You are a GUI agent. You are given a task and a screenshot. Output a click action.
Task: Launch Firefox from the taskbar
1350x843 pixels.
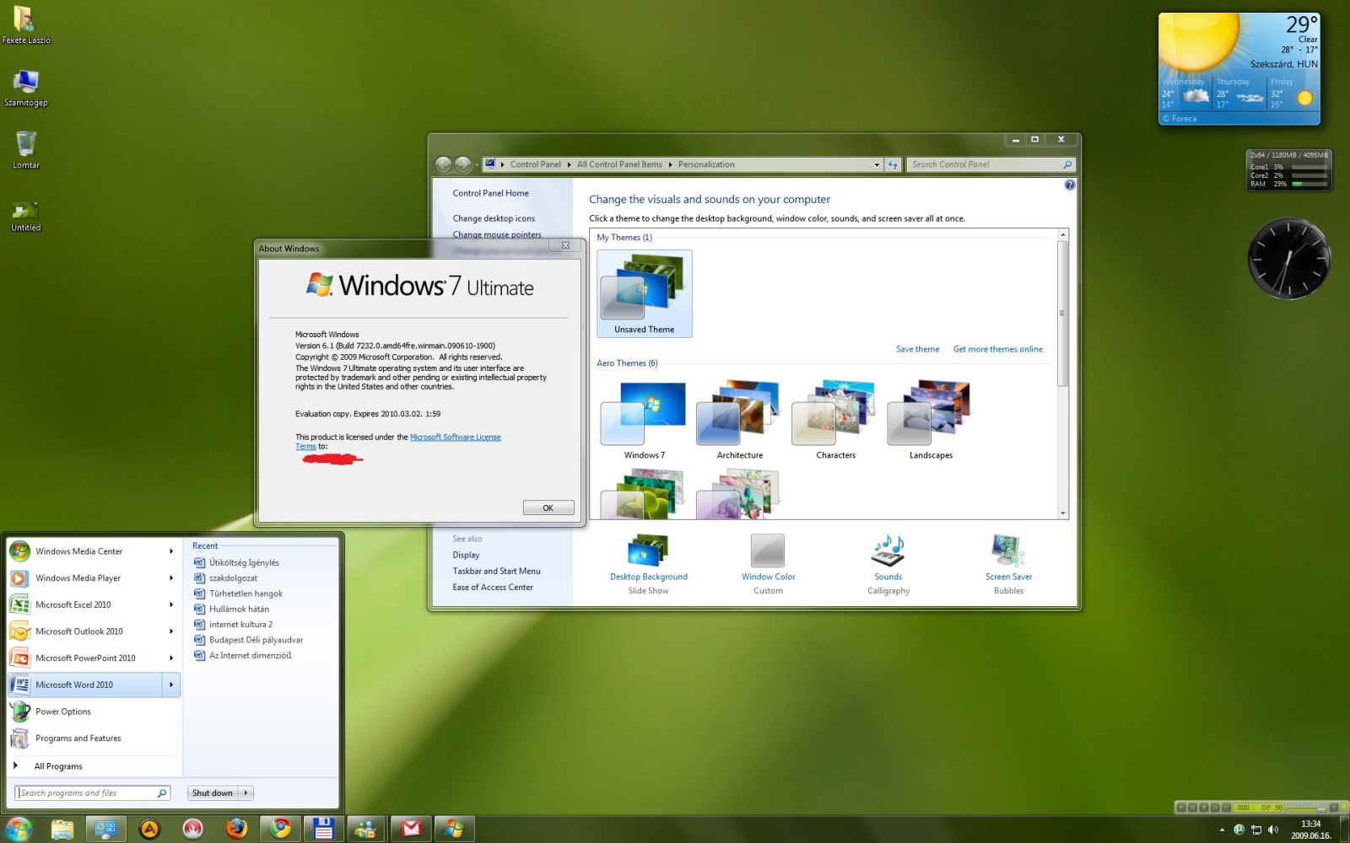[237, 830]
